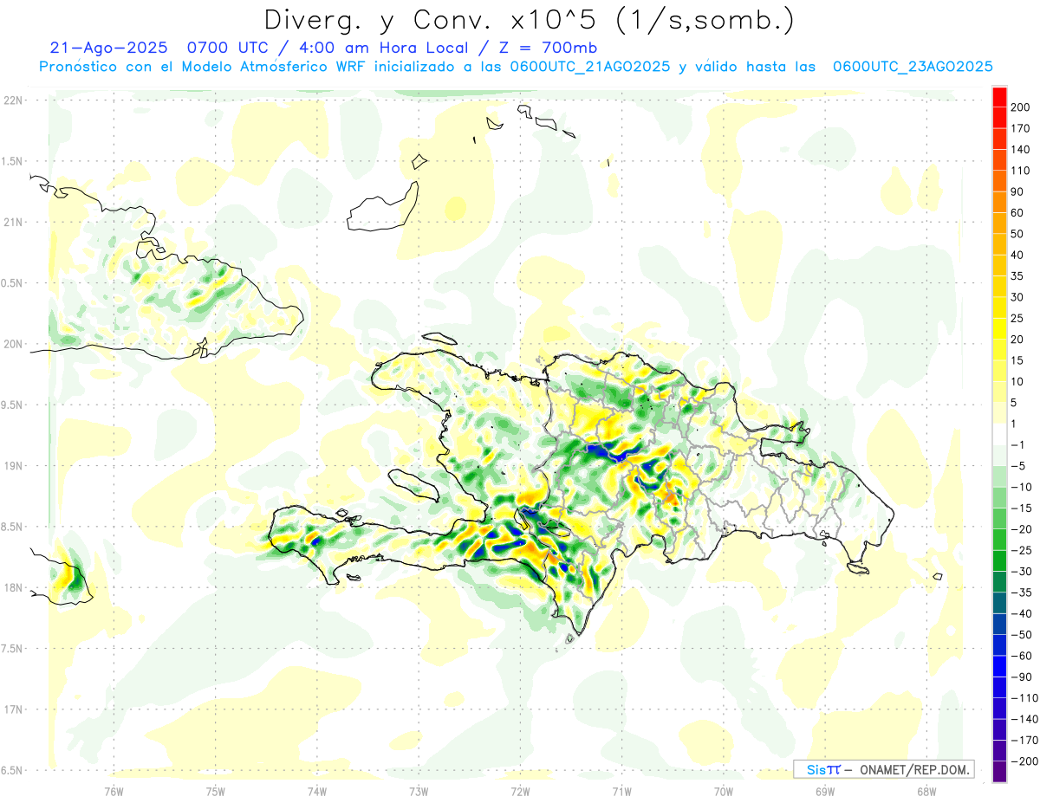Pick the colorbar swatch between -25 and -30
Screen dimensions: 1040x803
(x=999, y=561)
